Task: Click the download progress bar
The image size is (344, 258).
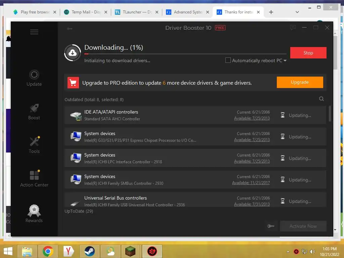Action: click(185, 54)
